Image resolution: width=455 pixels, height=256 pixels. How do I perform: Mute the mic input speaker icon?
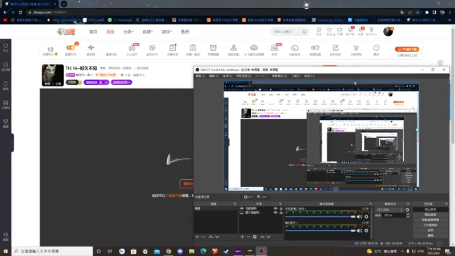[x=359, y=217]
